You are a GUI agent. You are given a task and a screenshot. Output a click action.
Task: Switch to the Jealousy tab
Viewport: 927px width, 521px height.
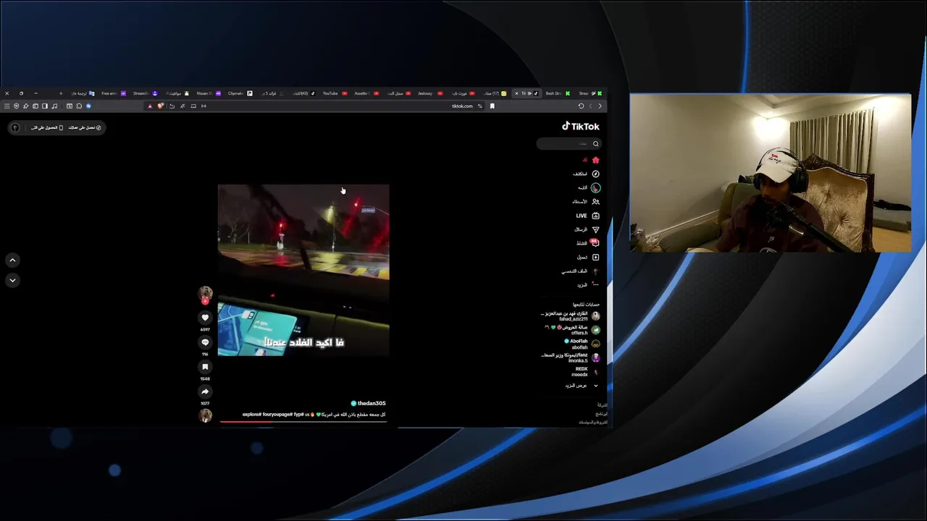[429, 93]
